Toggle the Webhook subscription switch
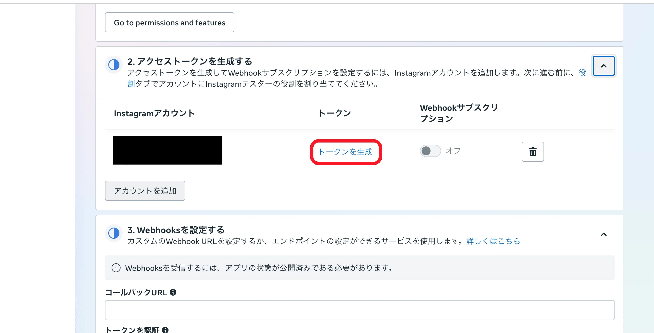This screenshot has width=654, height=333. tap(430, 151)
